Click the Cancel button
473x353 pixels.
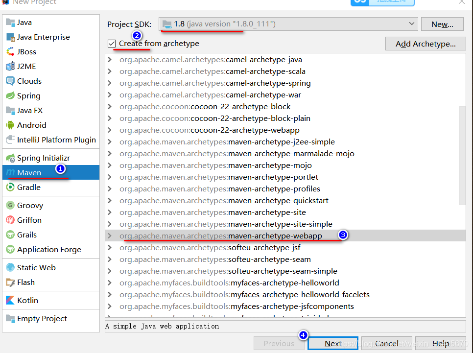386,343
